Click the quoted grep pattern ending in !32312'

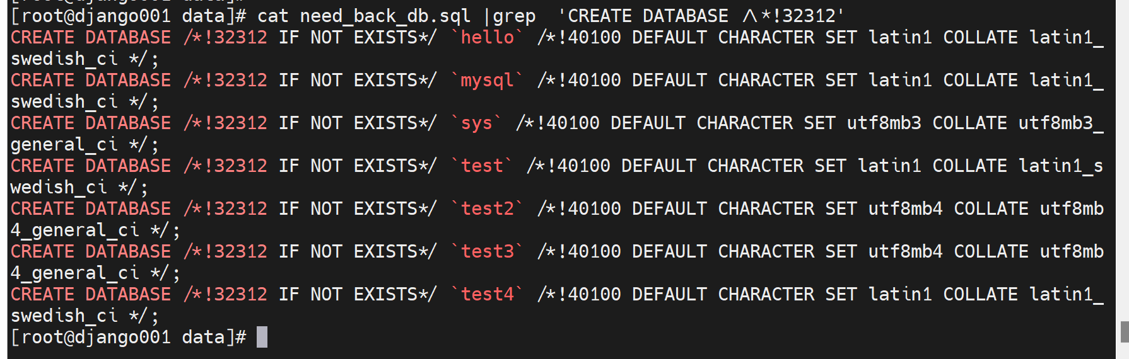700,16
